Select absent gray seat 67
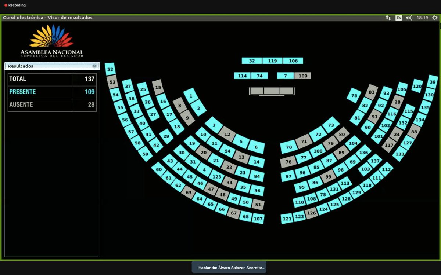This screenshot has height=275, width=441. [x=234, y=213]
